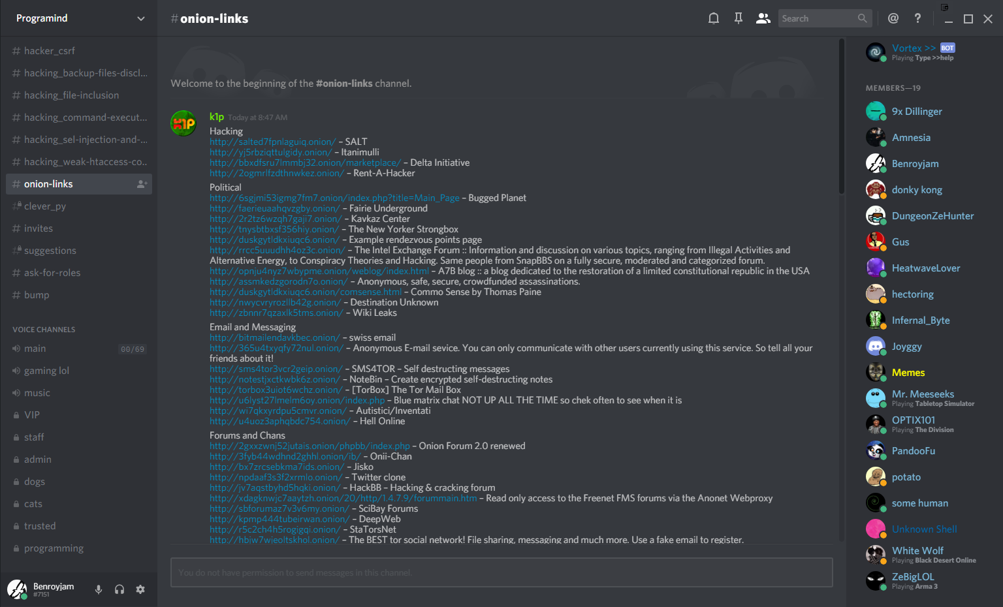Deafen audio with the headphones icon
The image size is (1003, 607).
[x=119, y=589]
